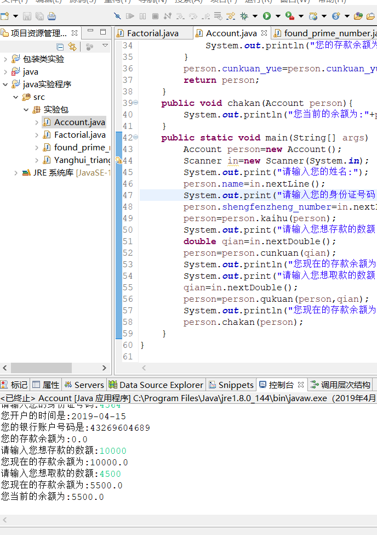377x535 pixels.
Task: Click editor horizontal scrollbar left arrow
Action: (x=144, y=368)
